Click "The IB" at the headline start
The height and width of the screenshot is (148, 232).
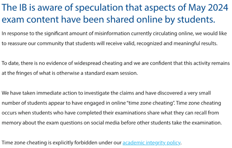[x=14, y=7]
